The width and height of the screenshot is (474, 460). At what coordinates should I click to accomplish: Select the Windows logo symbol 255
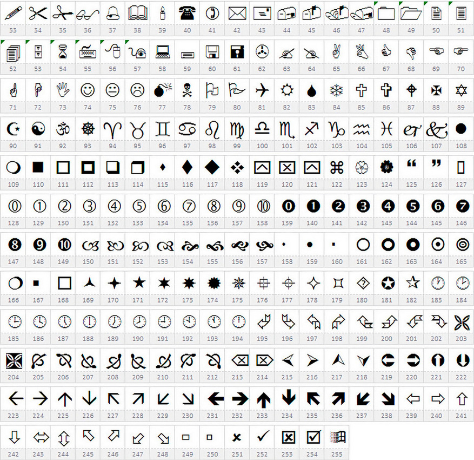coord(337,437)
